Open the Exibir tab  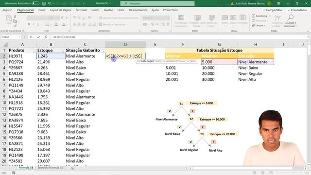pyautogui.click(x=121, y=10)
